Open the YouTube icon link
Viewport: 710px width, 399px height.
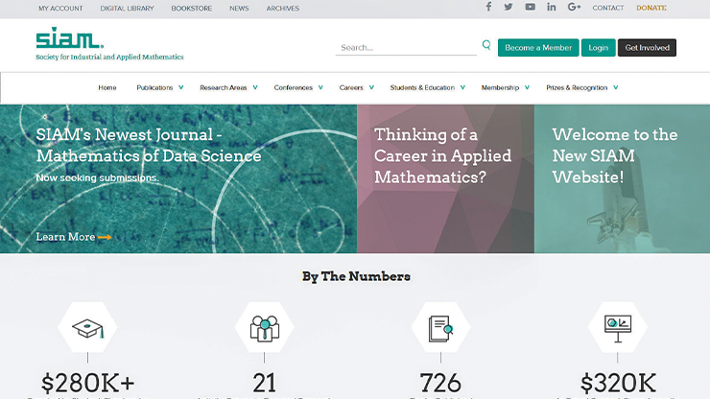(x=530, y=8)
